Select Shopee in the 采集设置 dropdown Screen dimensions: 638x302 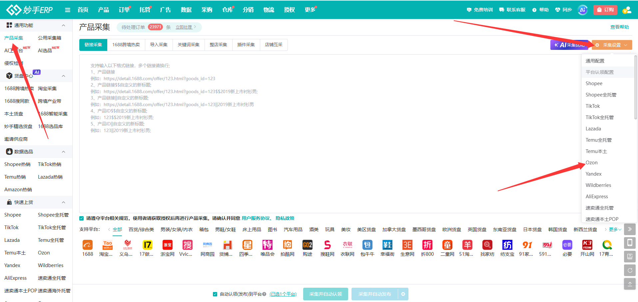pyautogui.click(x=594, y=83)
